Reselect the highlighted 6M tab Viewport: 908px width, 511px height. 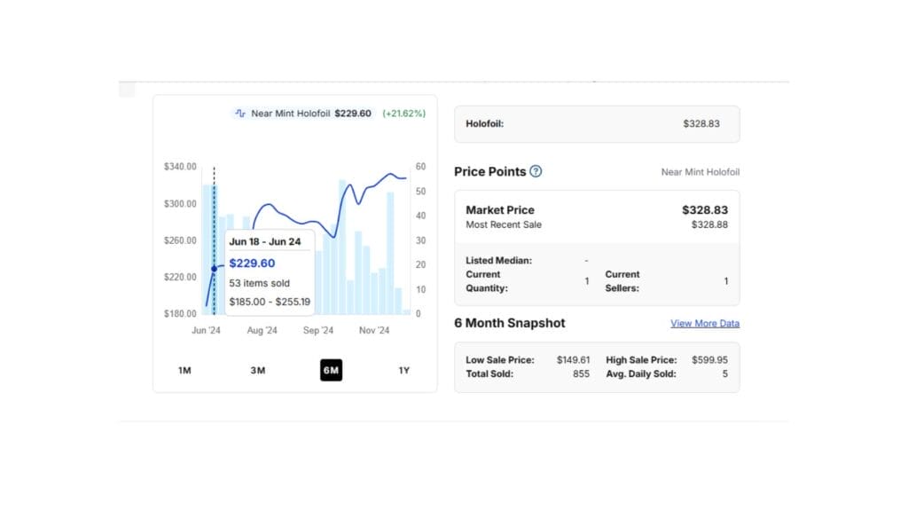tap(331, 370)
